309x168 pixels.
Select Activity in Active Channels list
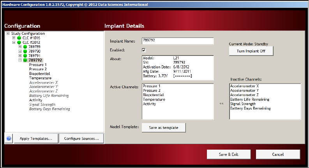(x=149, y=104)
